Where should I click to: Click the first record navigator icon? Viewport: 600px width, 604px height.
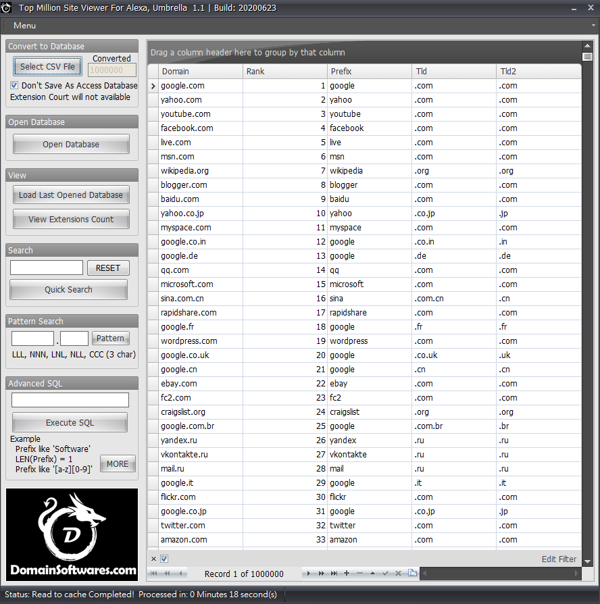(x=153, y=573)
